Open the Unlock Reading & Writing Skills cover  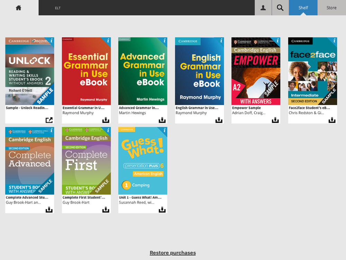[x=29, y=71]
